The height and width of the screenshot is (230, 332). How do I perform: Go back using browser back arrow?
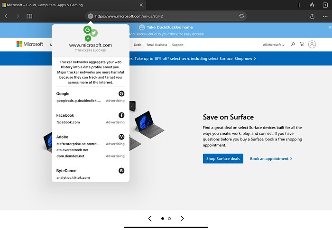6,16
